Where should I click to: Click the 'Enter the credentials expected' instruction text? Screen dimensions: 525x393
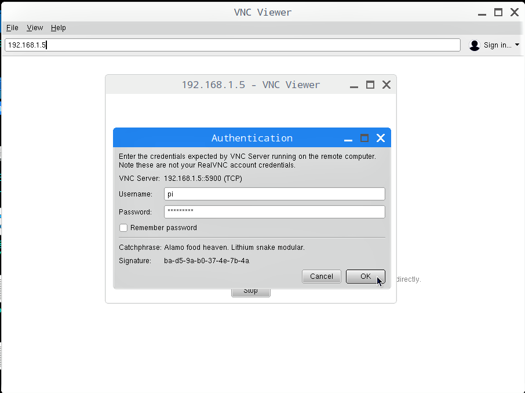pos(247,157)
